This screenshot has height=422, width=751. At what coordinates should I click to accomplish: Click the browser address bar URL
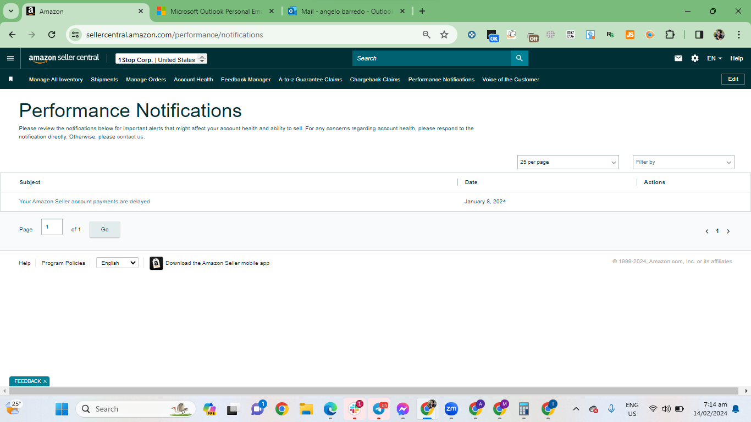click(175, 35)
